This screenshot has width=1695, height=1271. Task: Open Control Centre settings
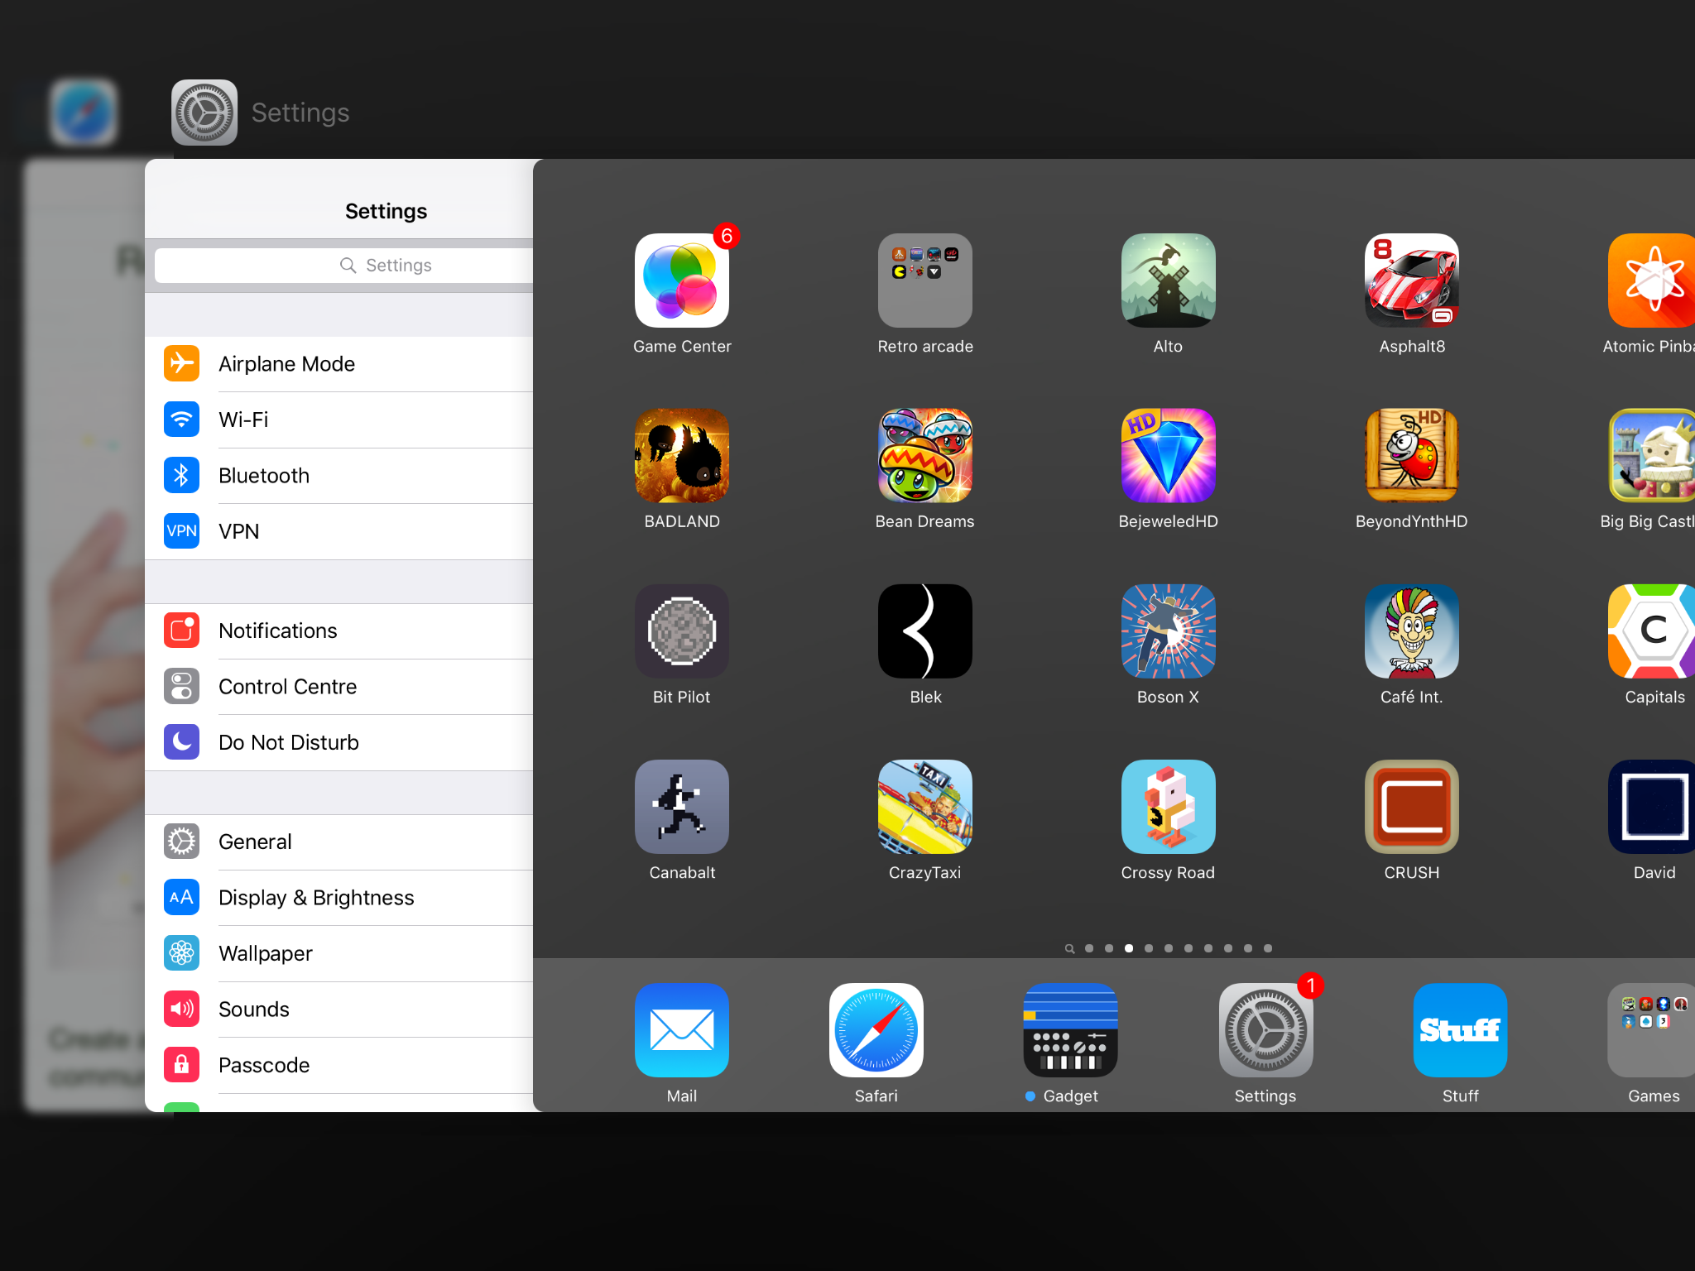(339, 687)
